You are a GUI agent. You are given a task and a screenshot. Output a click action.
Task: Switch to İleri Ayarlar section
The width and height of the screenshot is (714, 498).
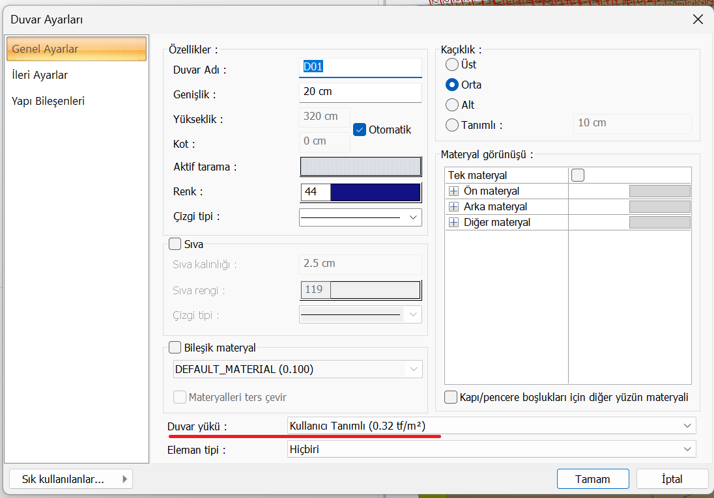(x=40, y=75)
